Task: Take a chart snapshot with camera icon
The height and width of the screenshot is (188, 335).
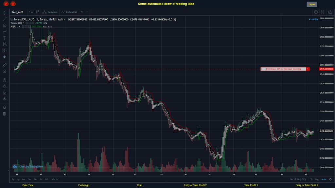Action: [330, 12]
